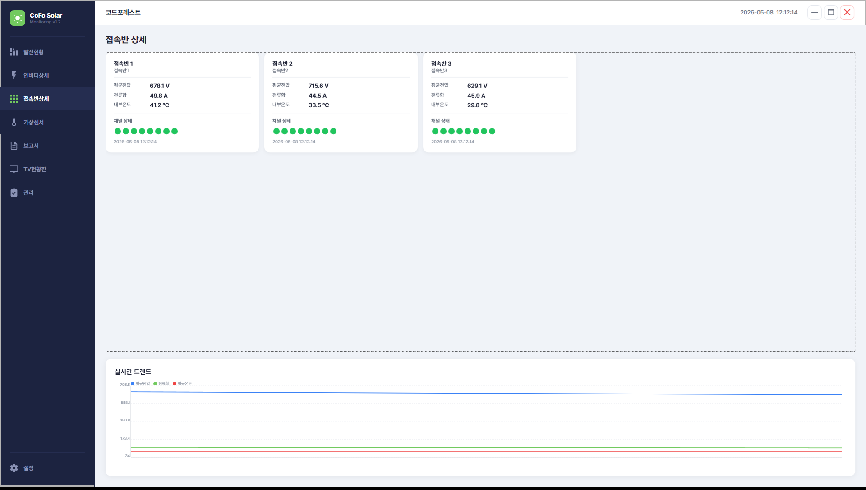Select the 접속반 3 card title

coord(441,64)
